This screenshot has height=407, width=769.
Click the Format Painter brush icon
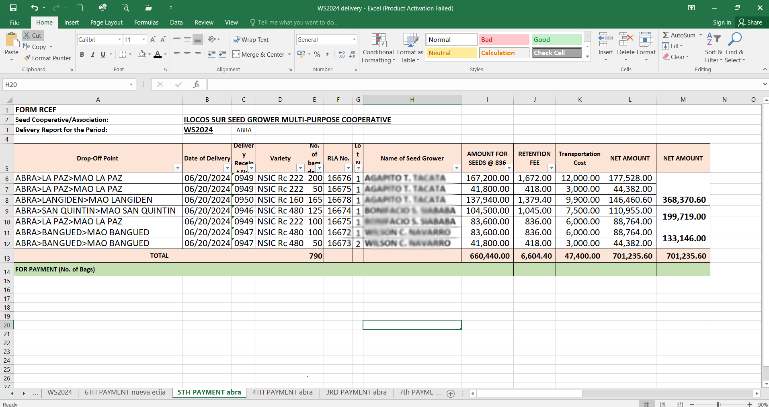click(27, 58)
